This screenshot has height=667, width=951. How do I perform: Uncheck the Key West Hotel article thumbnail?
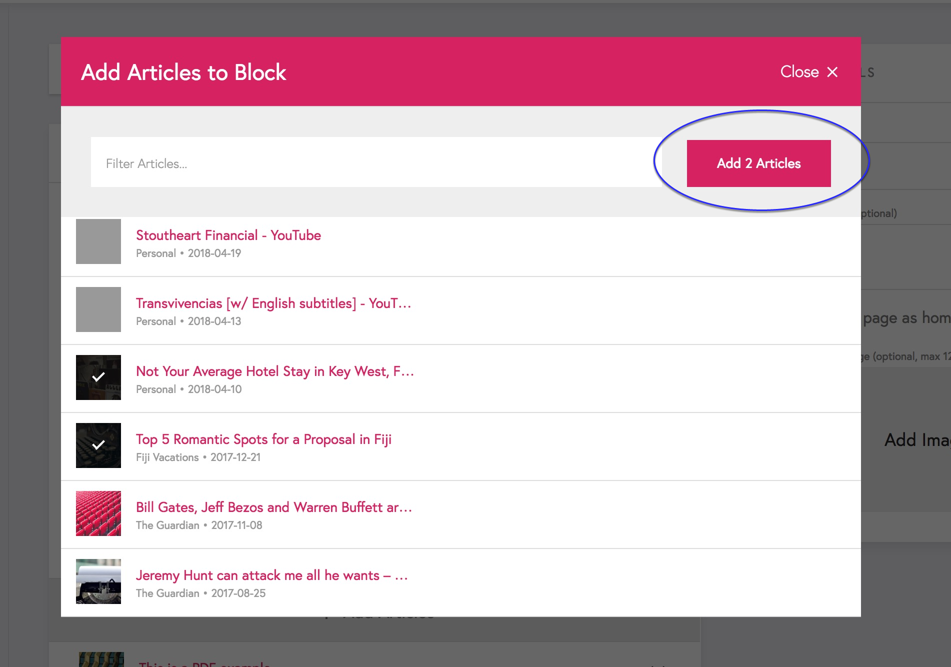(98, 377)
